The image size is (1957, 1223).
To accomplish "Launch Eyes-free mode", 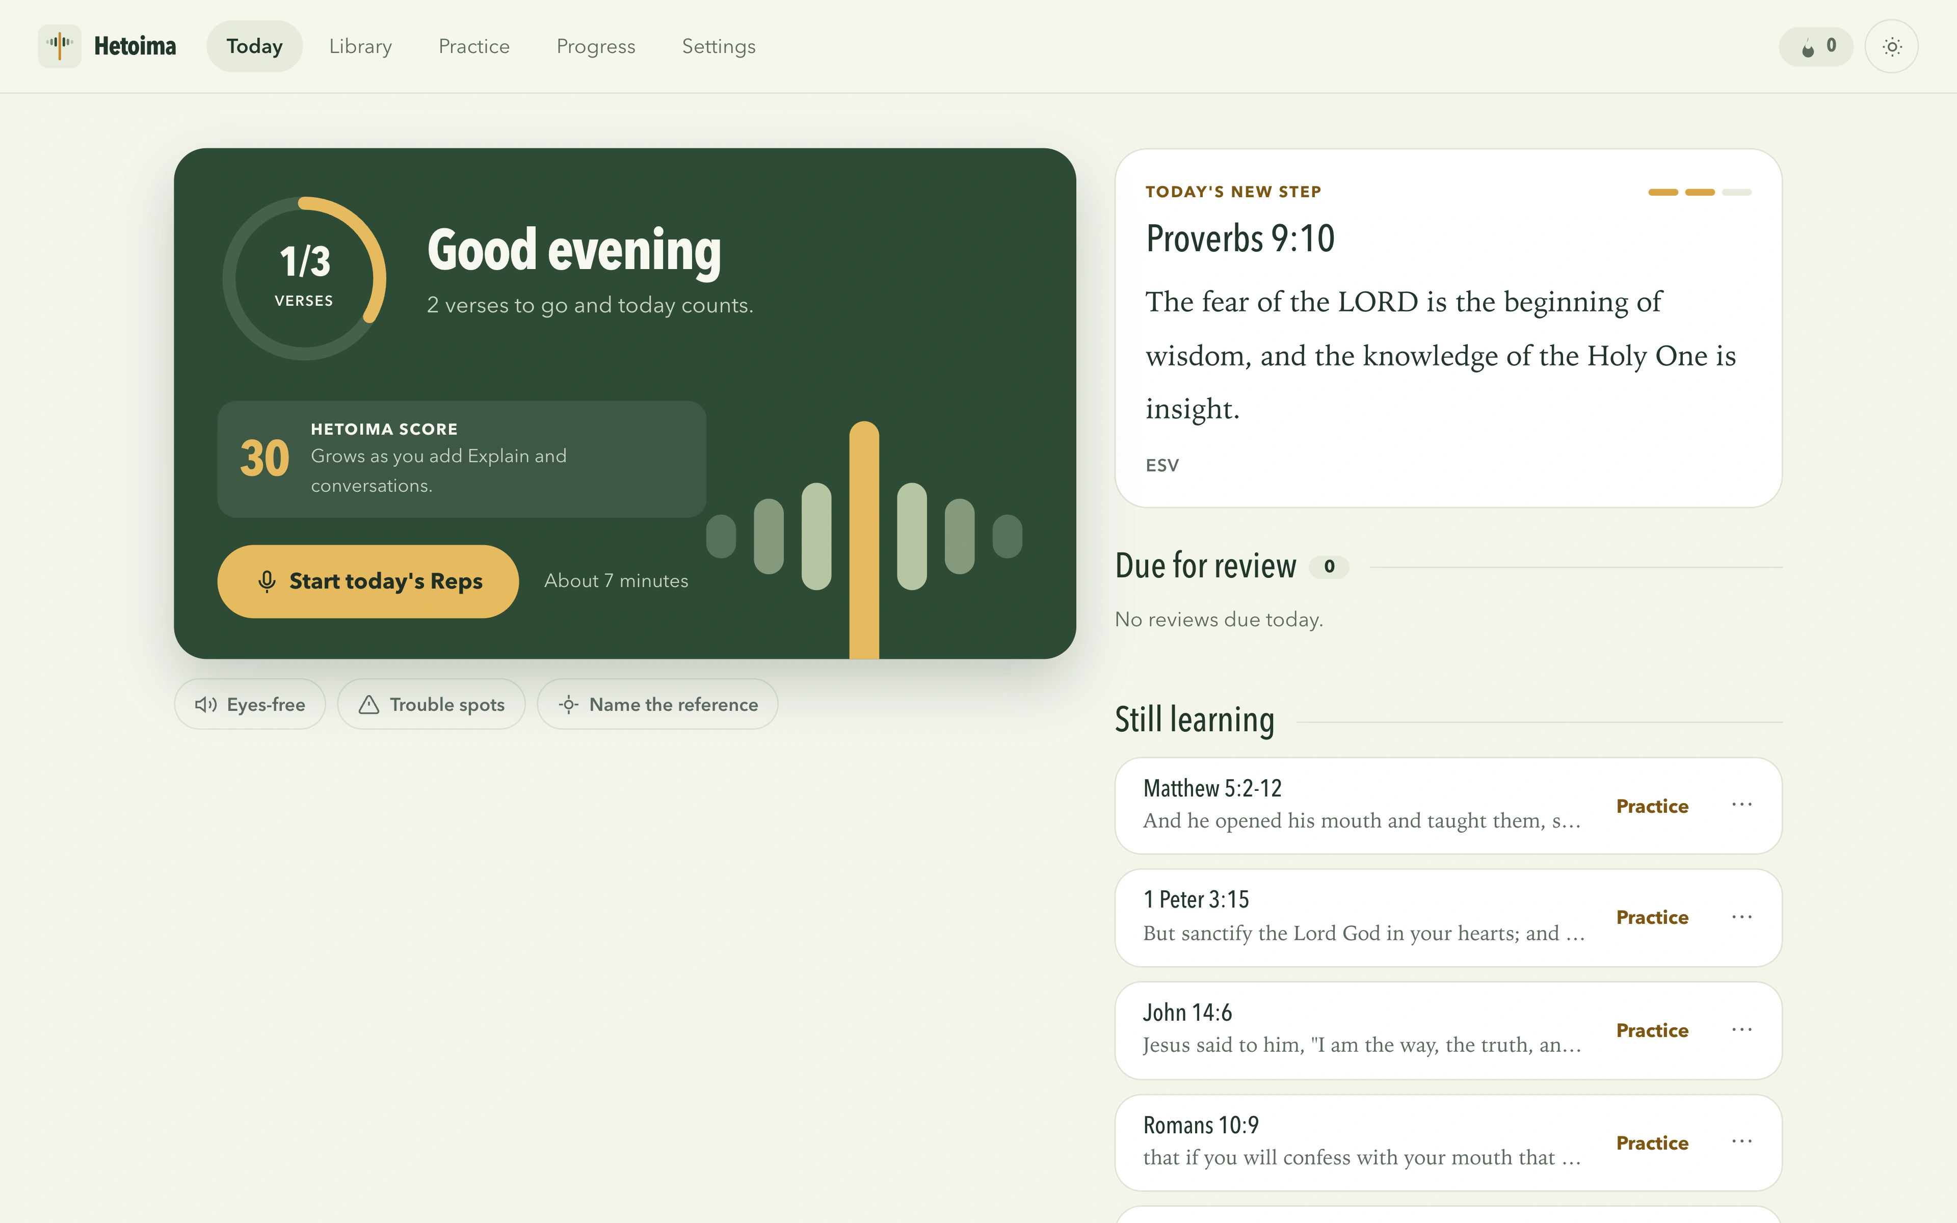I will tap(250, 705).
